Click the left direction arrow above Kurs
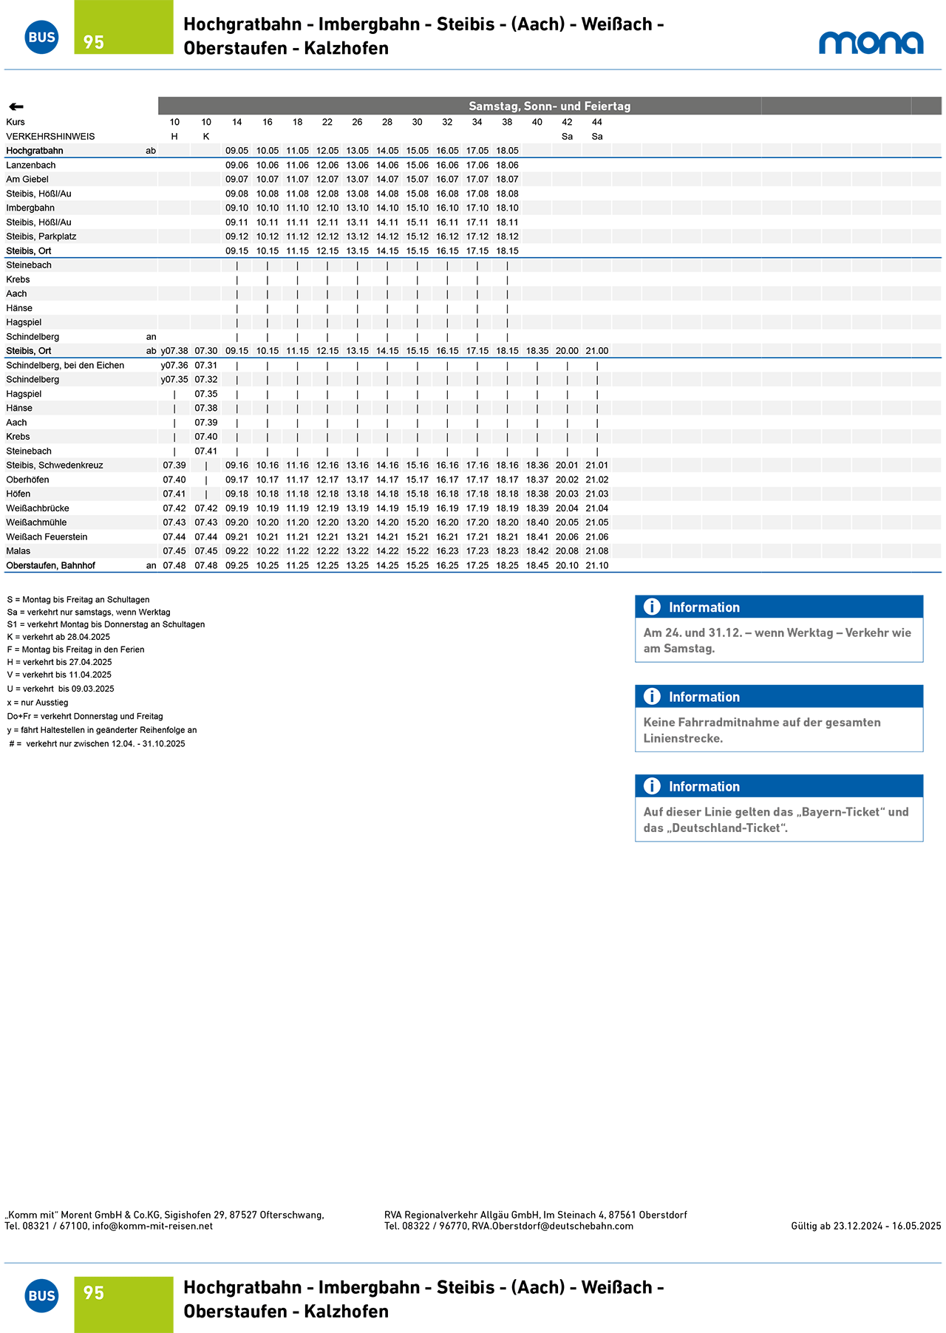 (16, 106)
